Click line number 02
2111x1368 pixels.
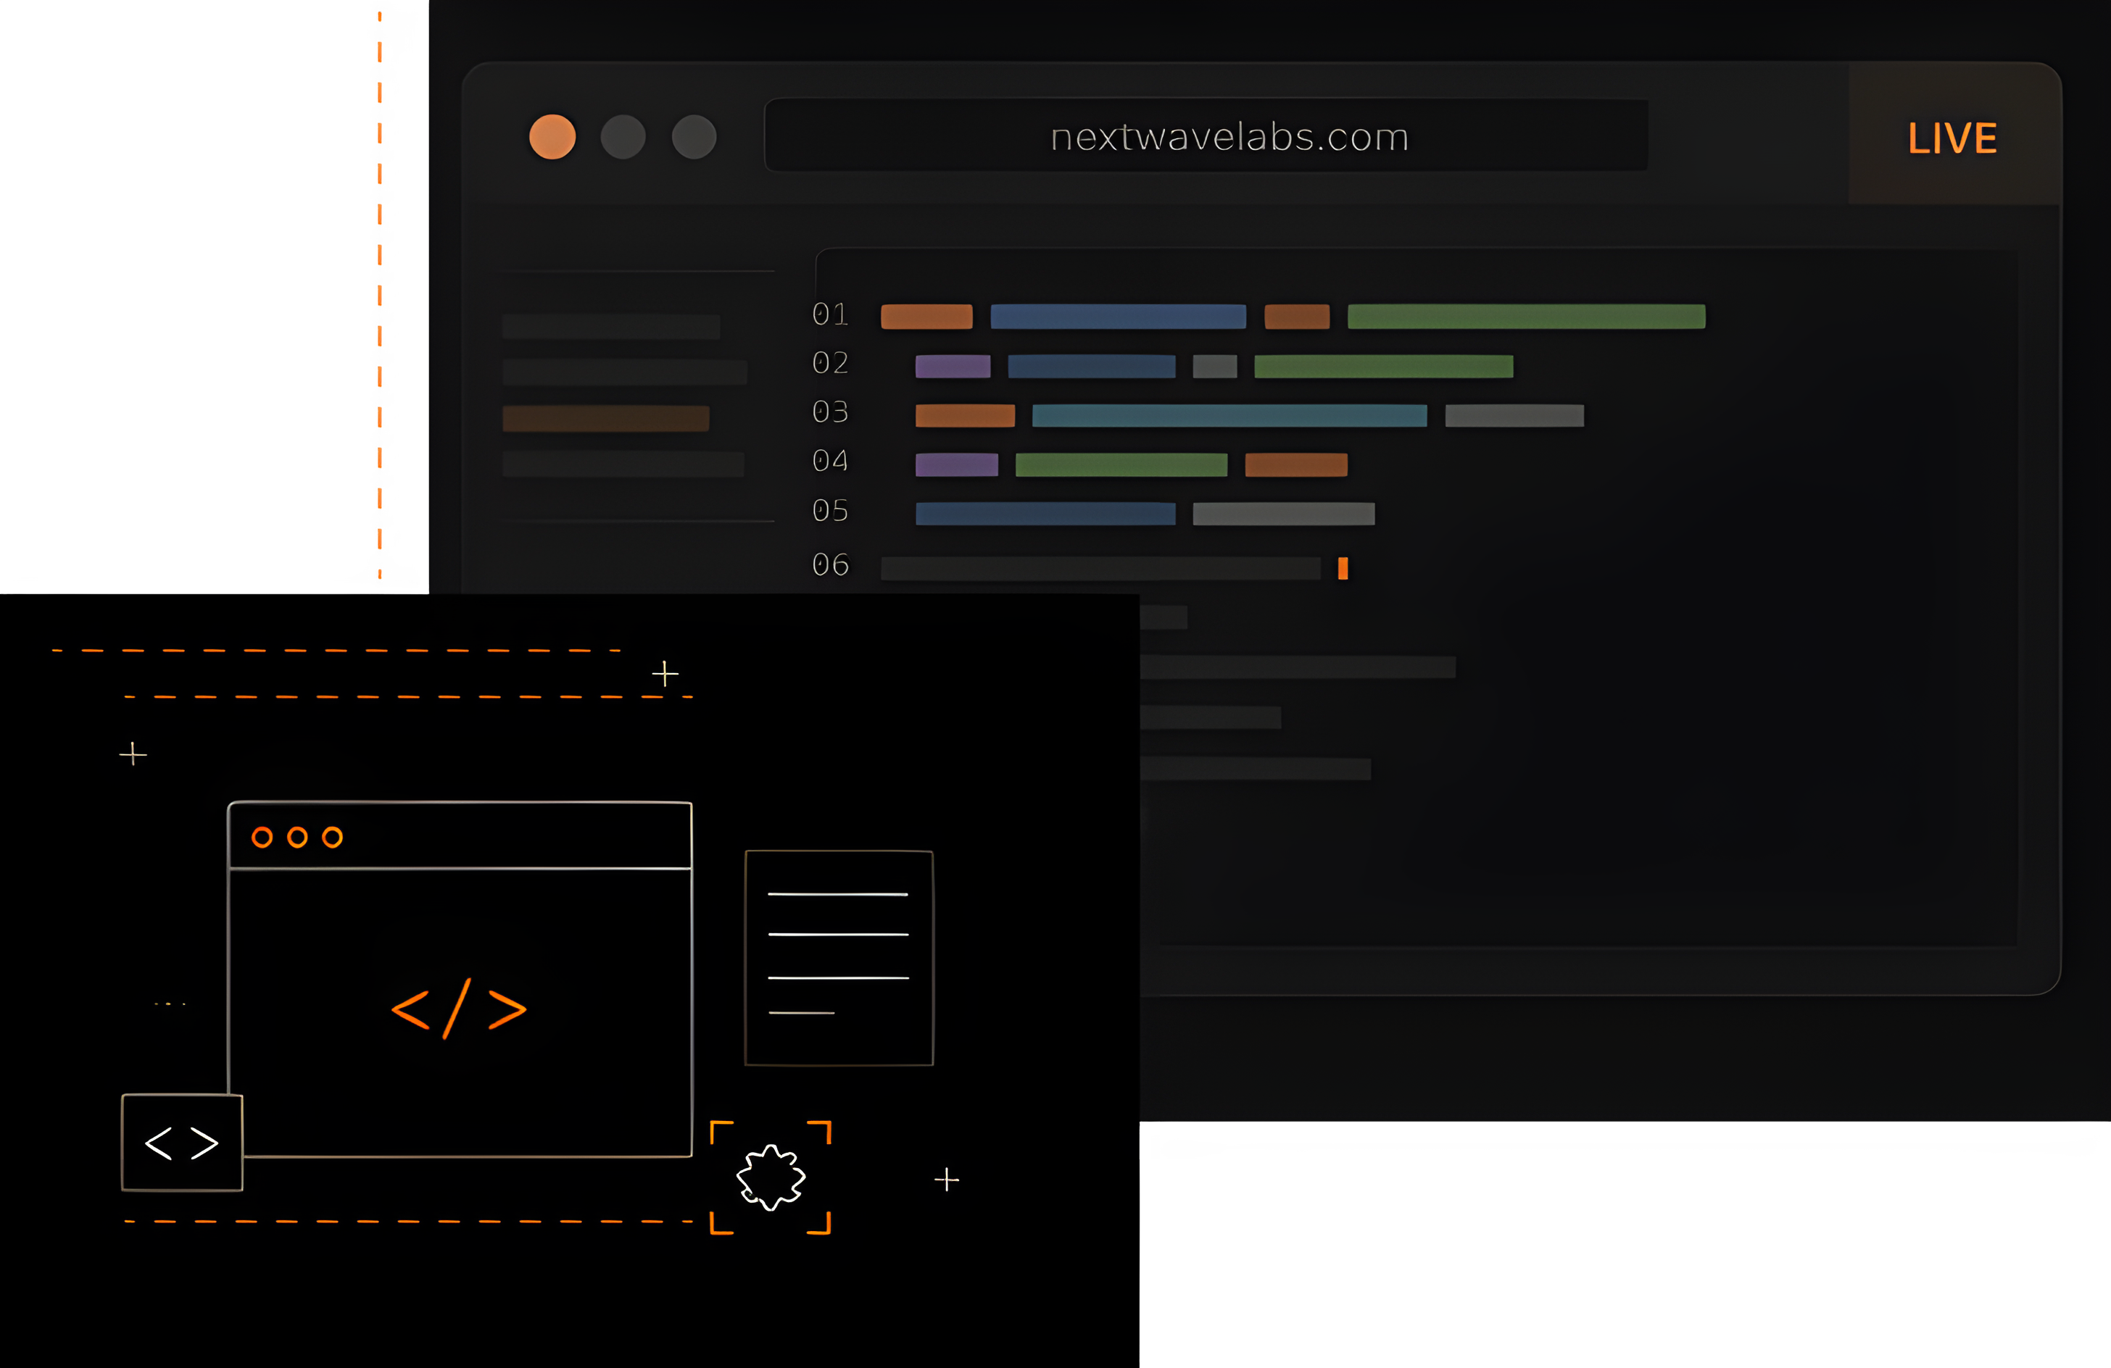pos(830,362)
